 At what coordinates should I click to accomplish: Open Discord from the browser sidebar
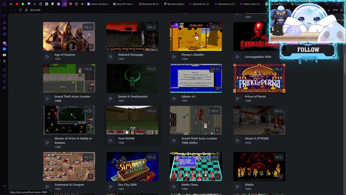[4, 55]
